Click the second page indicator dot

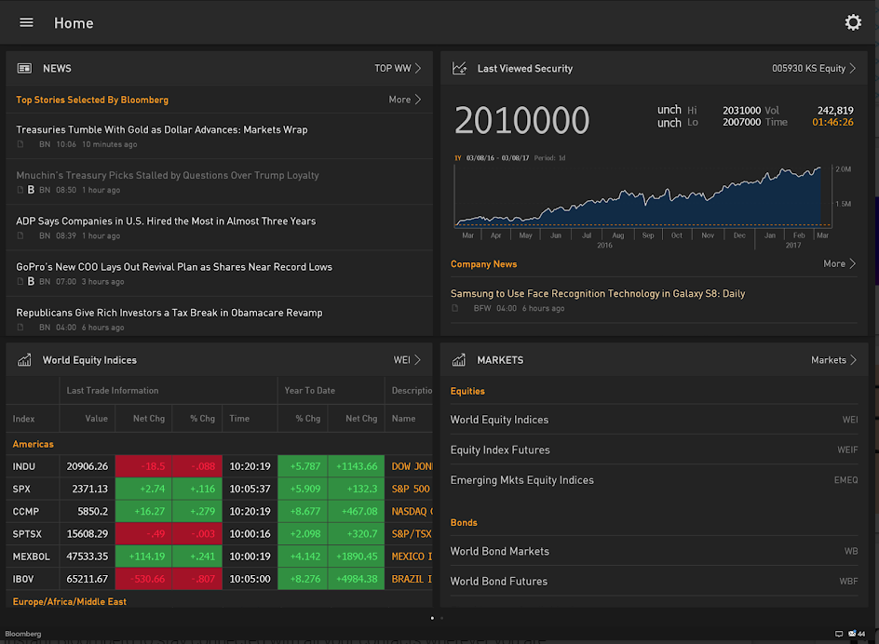click(441, 618)
